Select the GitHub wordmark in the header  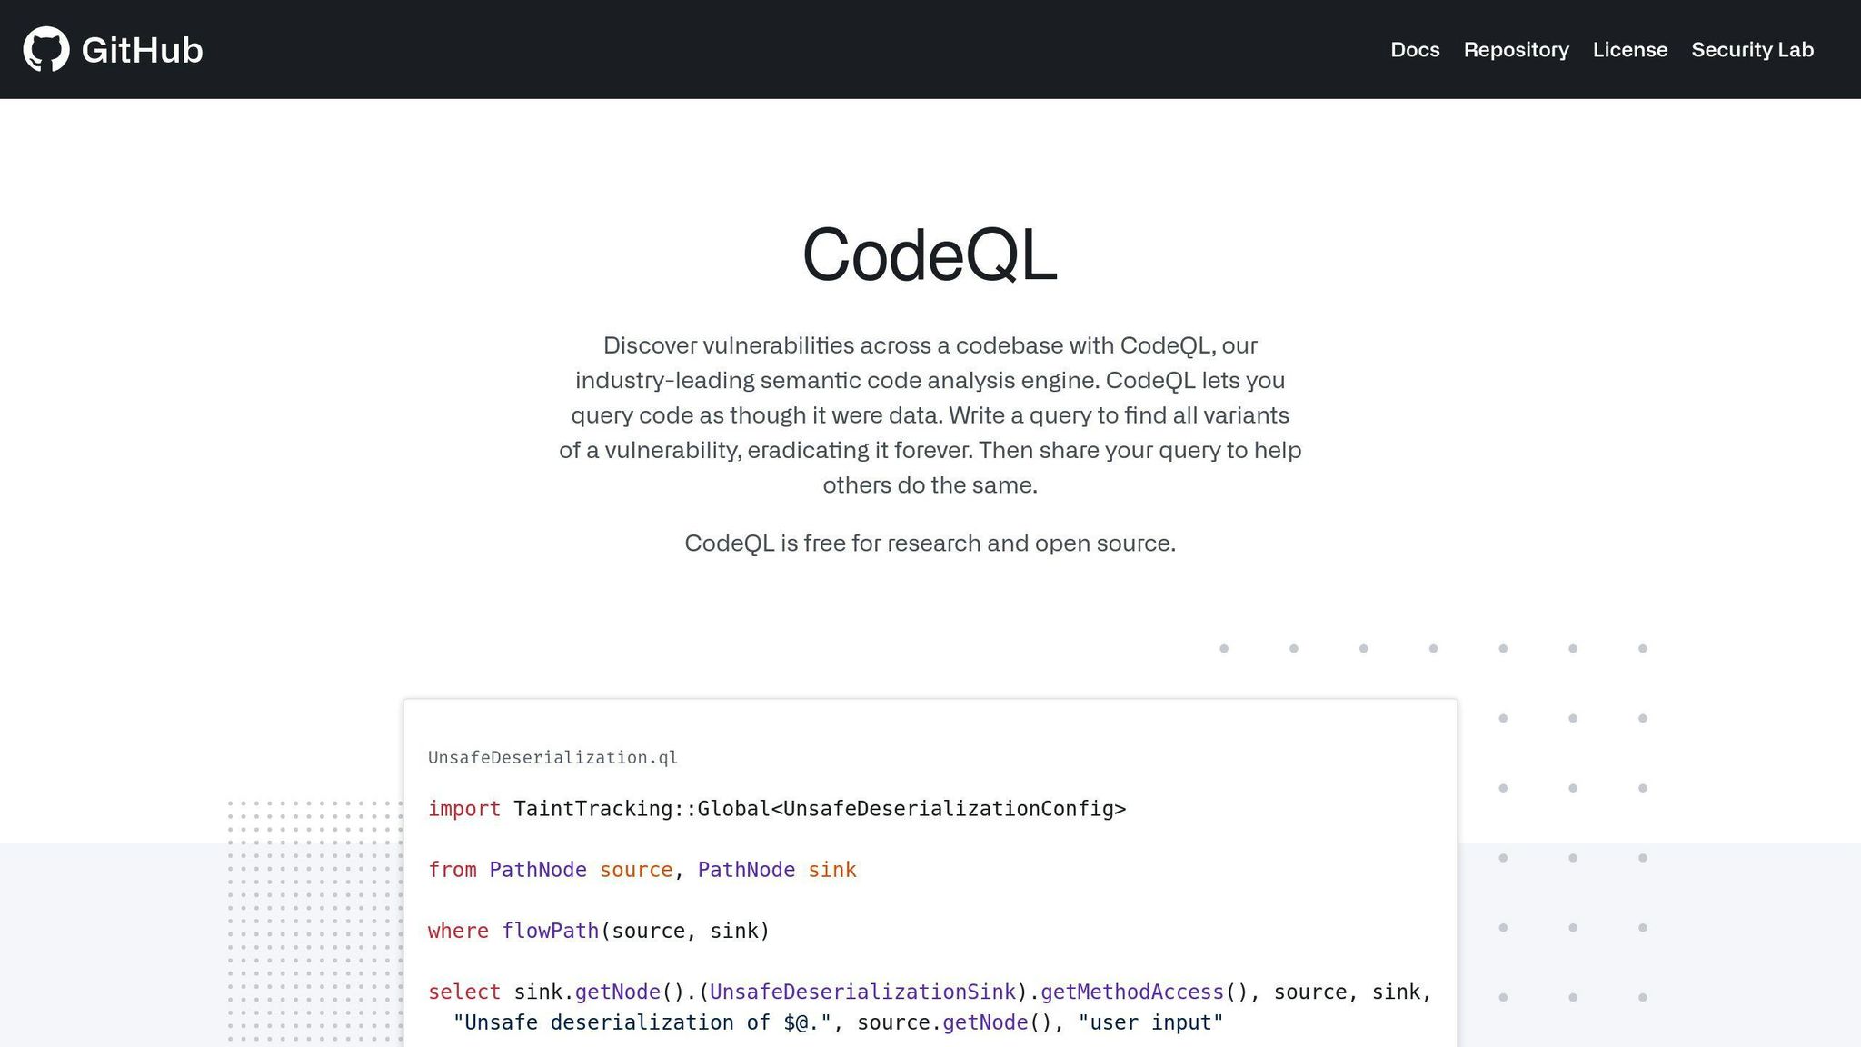point(142,49)
